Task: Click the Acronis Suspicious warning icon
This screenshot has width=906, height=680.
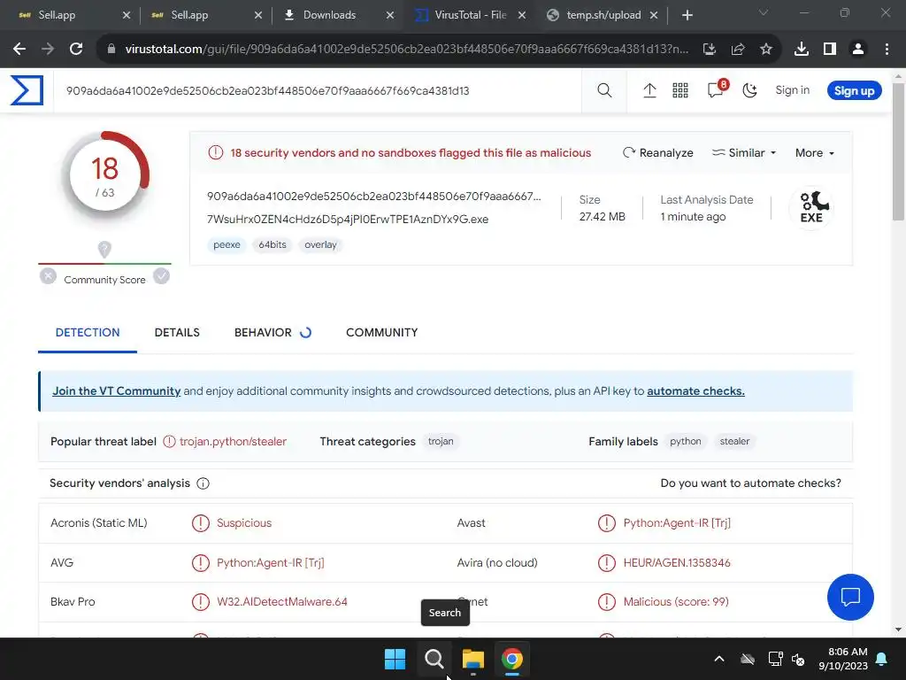Action: click(201, 522)
